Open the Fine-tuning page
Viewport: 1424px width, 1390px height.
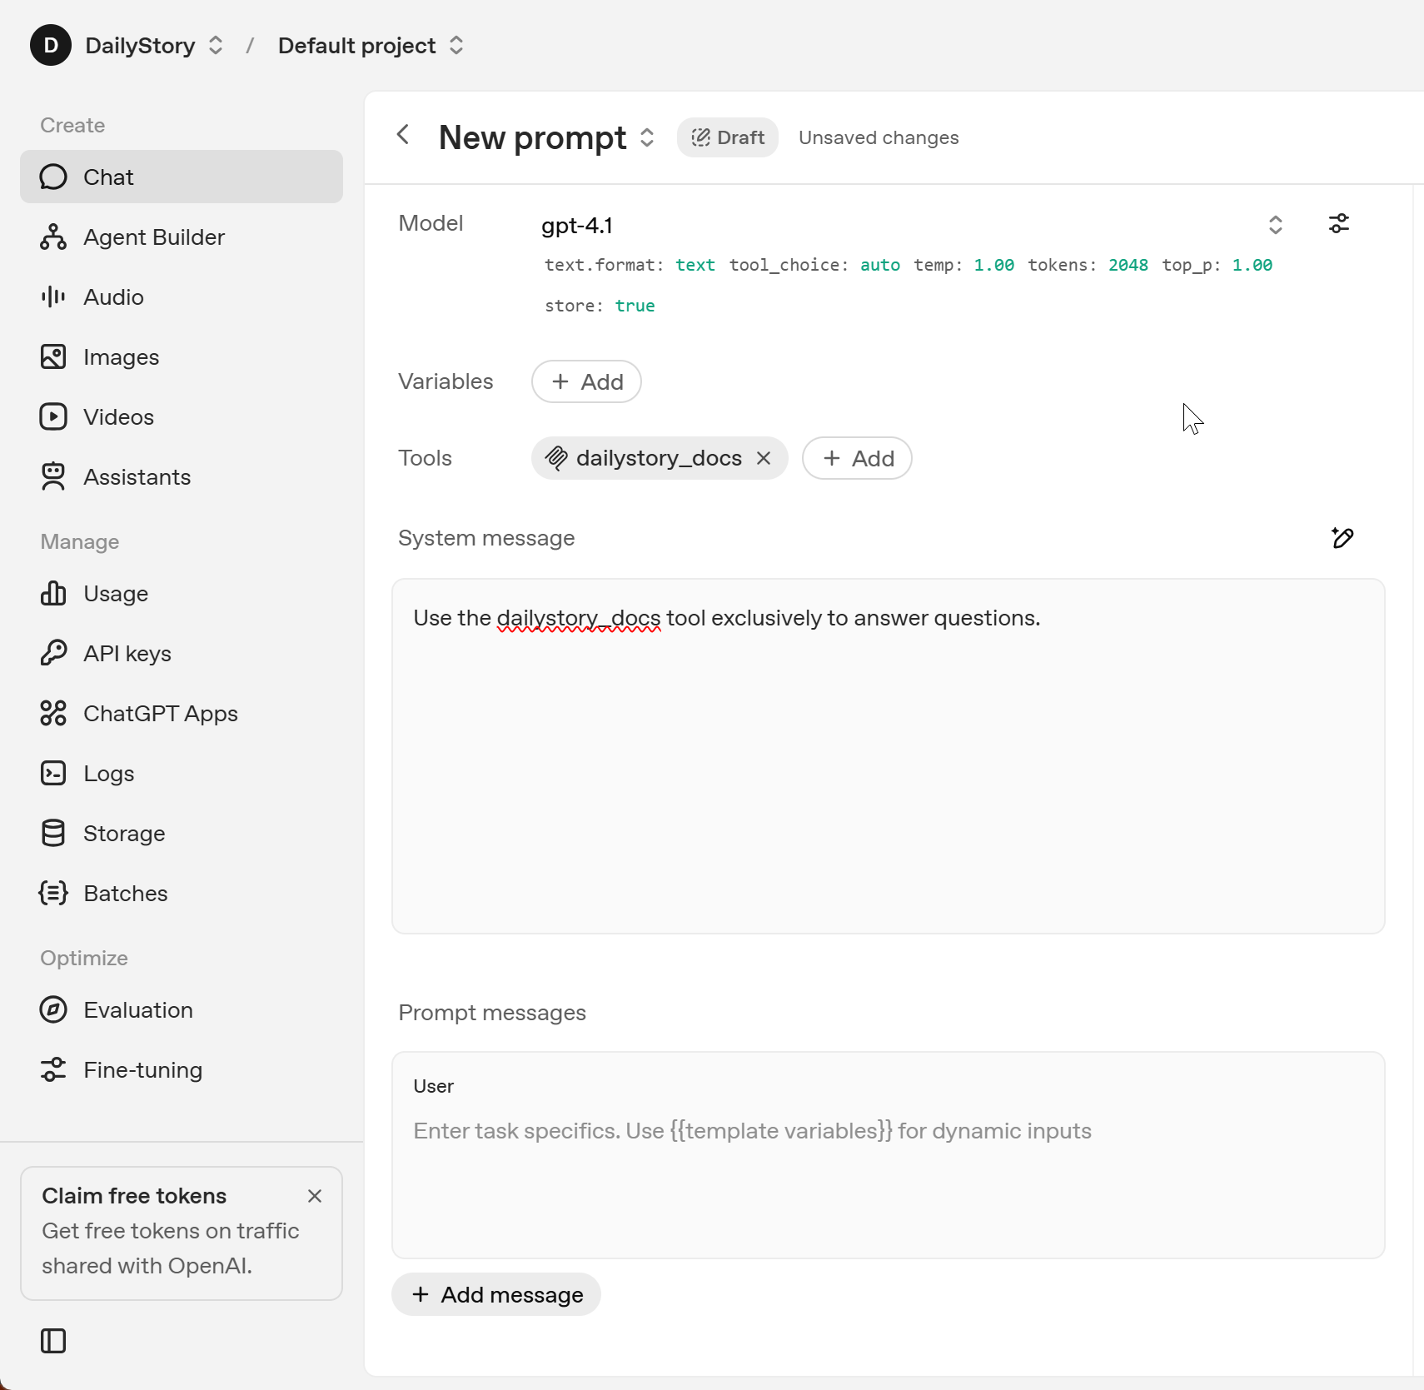coord(142,1070)
